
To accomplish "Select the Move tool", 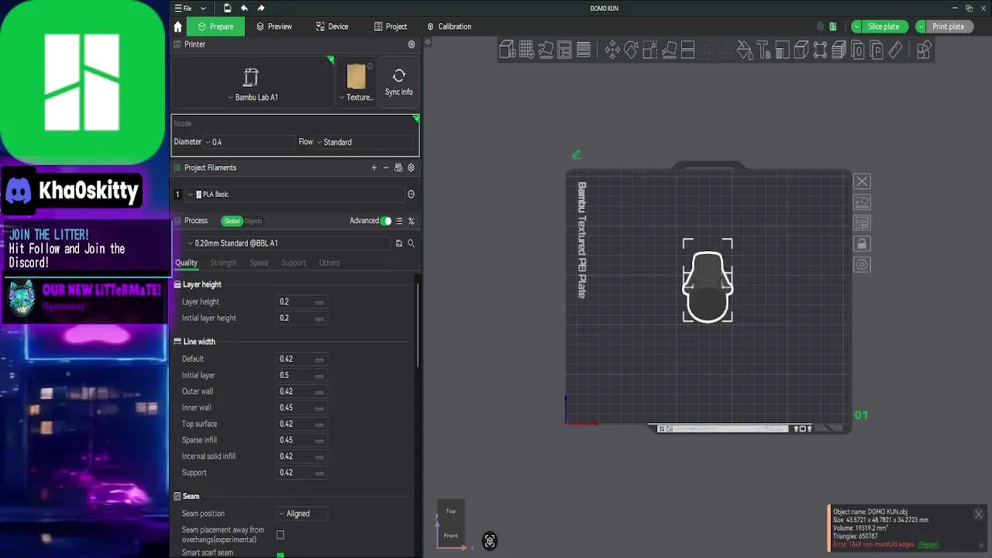I will (612, 50).
